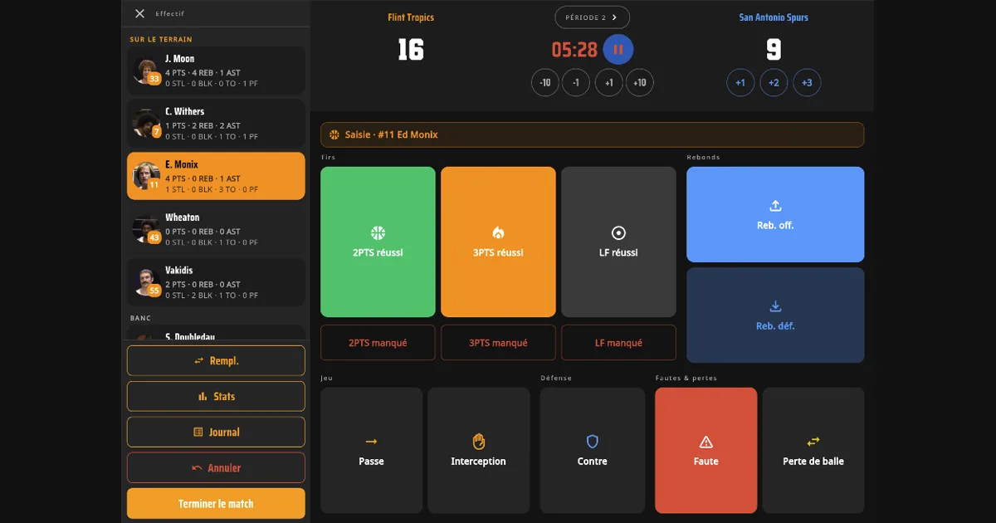Record LF manqué
This screenshot has width=996, height=523.
(618, 343)
